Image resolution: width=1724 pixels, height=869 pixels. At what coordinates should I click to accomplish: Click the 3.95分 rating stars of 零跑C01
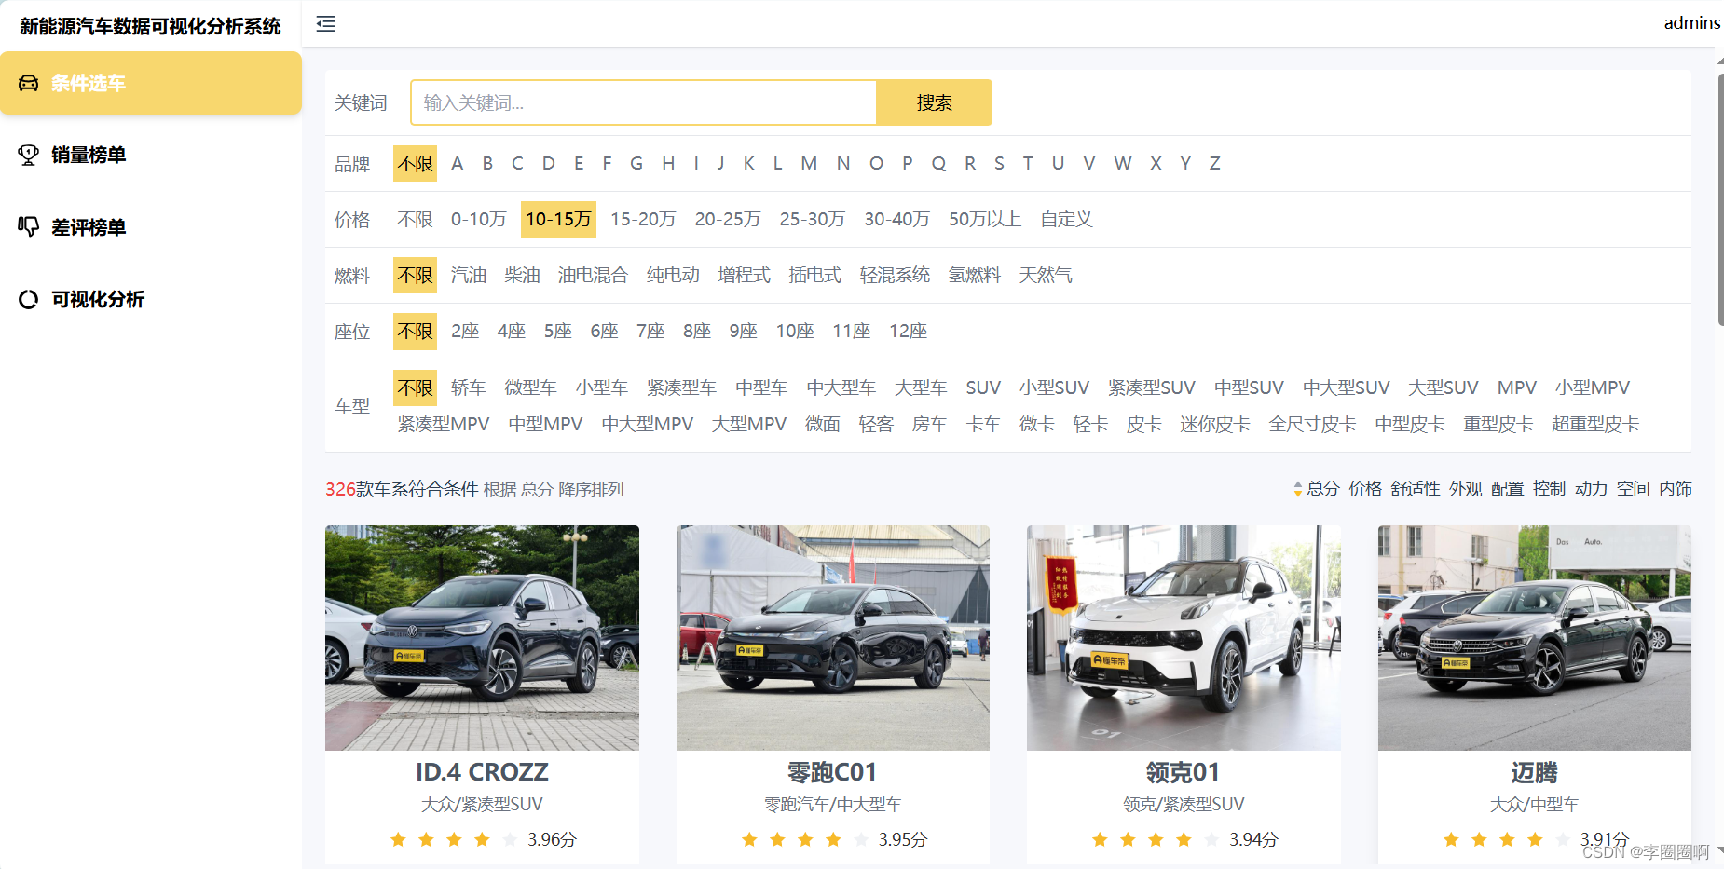pos(805,840)
